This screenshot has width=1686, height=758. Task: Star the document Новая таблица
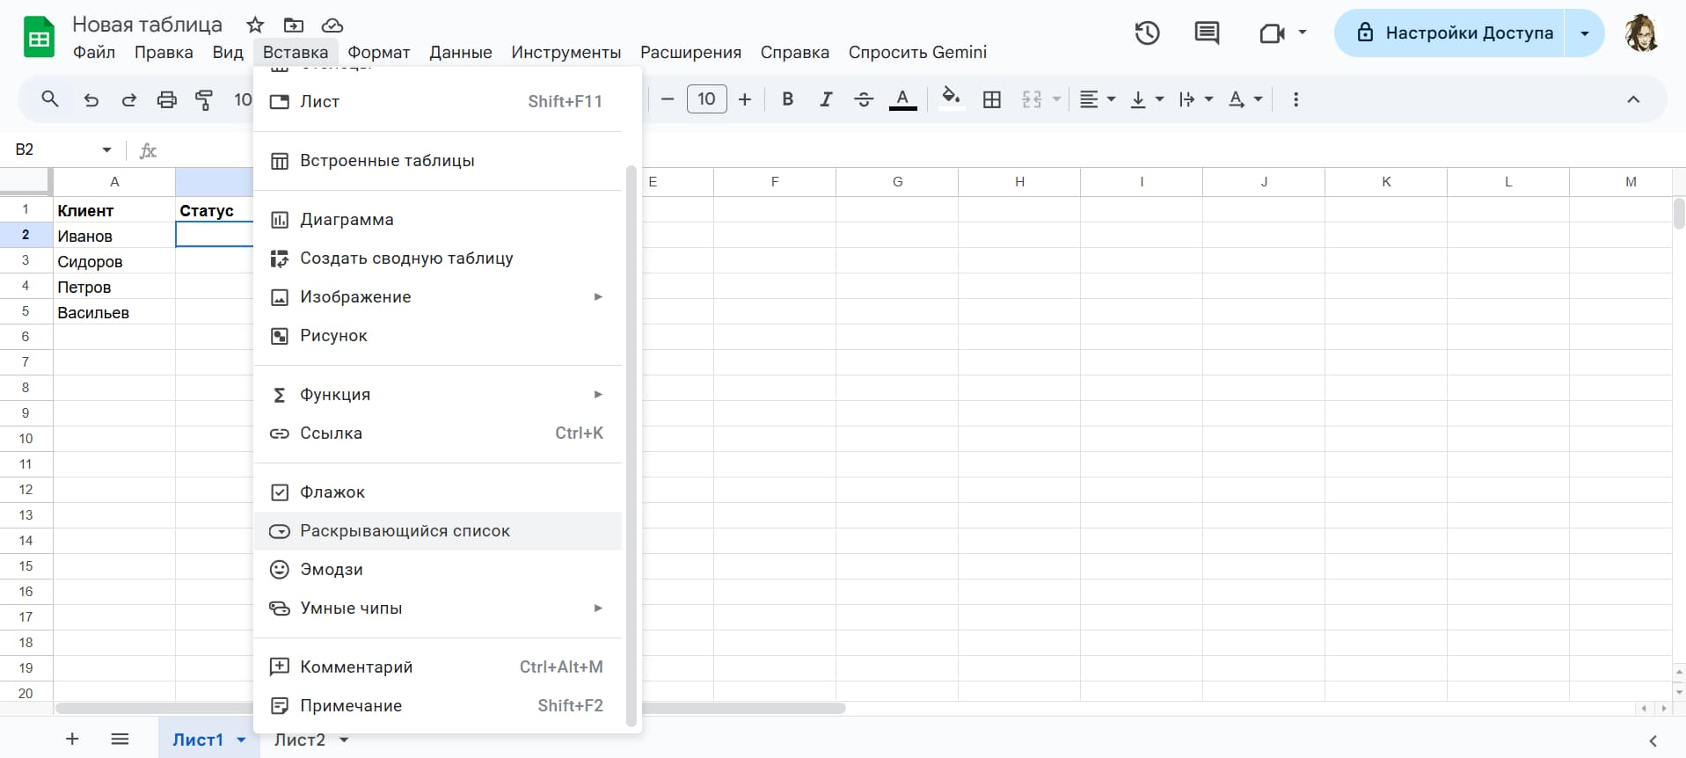pyautogui.click(x=255, y=25)
